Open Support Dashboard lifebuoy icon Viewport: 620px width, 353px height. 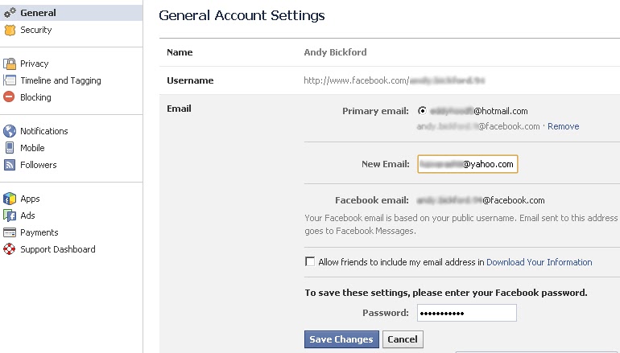tap(9, 249)
